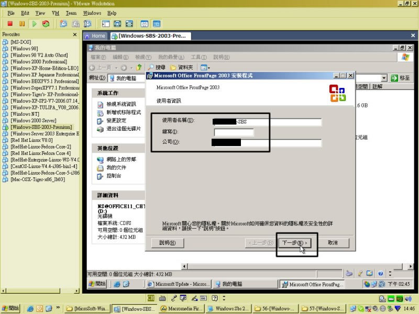This screenshot has width=419, height=314.
Task: Click 網路上的芳鄰 link
Action: (121, 160)
